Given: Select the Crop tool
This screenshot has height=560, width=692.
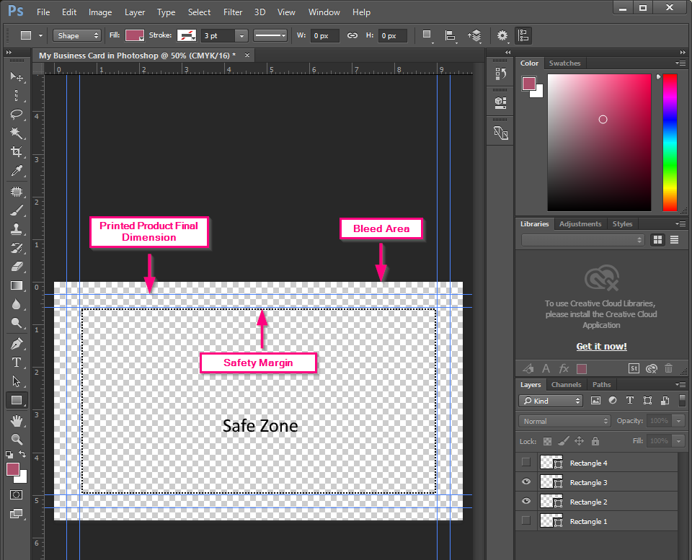Looking at the screenshot, I should [x=17, y=152].
